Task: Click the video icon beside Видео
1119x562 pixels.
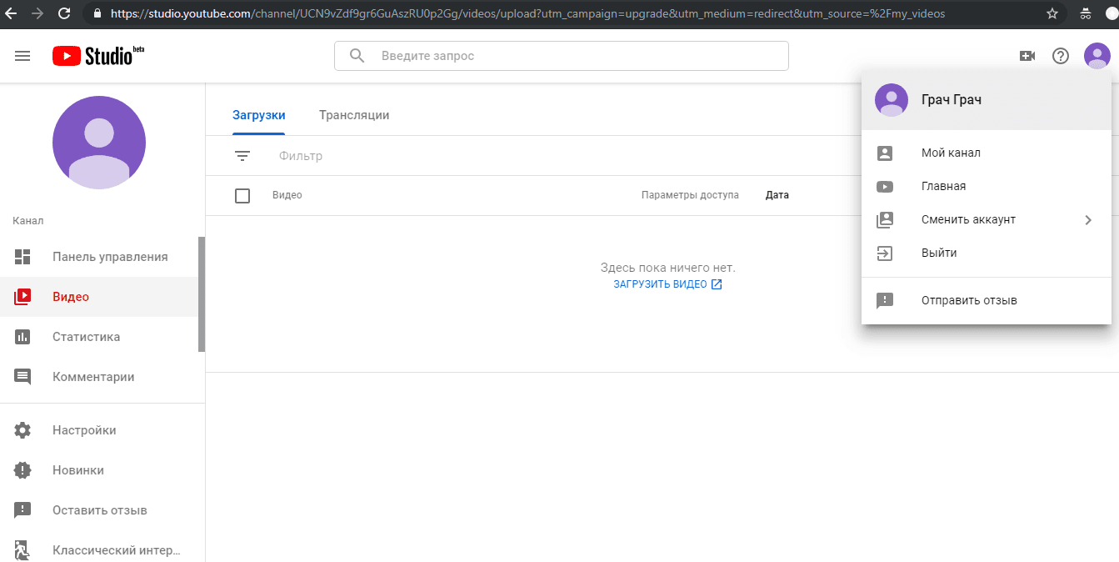Action: tap(22, 297)
